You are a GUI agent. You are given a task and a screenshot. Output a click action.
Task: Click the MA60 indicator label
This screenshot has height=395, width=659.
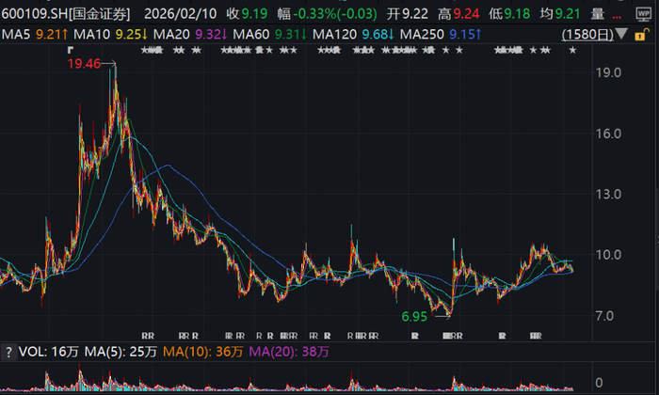[251, 35]
